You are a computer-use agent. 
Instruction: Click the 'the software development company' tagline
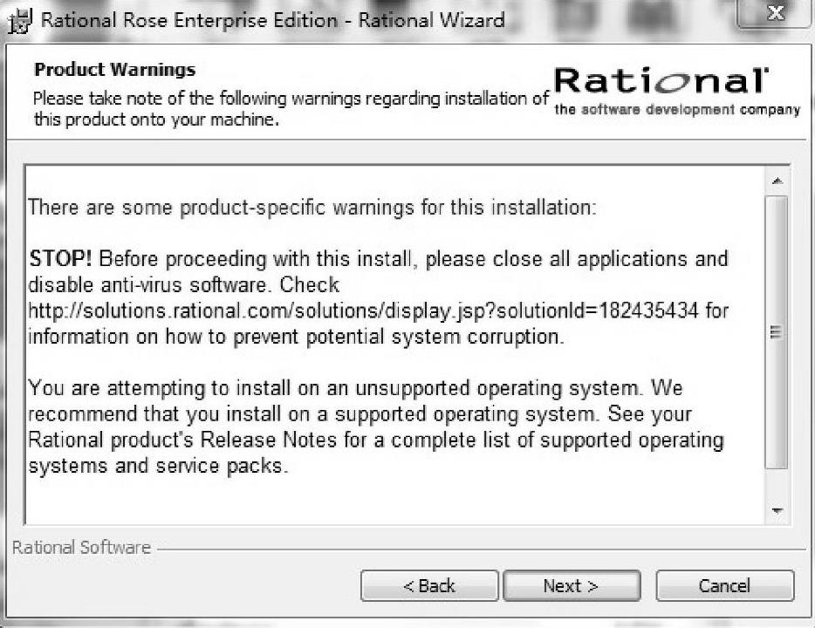point(677,110)
